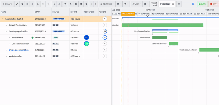Image resolution: width=219 pixels, height=105 pixels.
Task: Click the trash delete task icon
Action: [22, 4]
